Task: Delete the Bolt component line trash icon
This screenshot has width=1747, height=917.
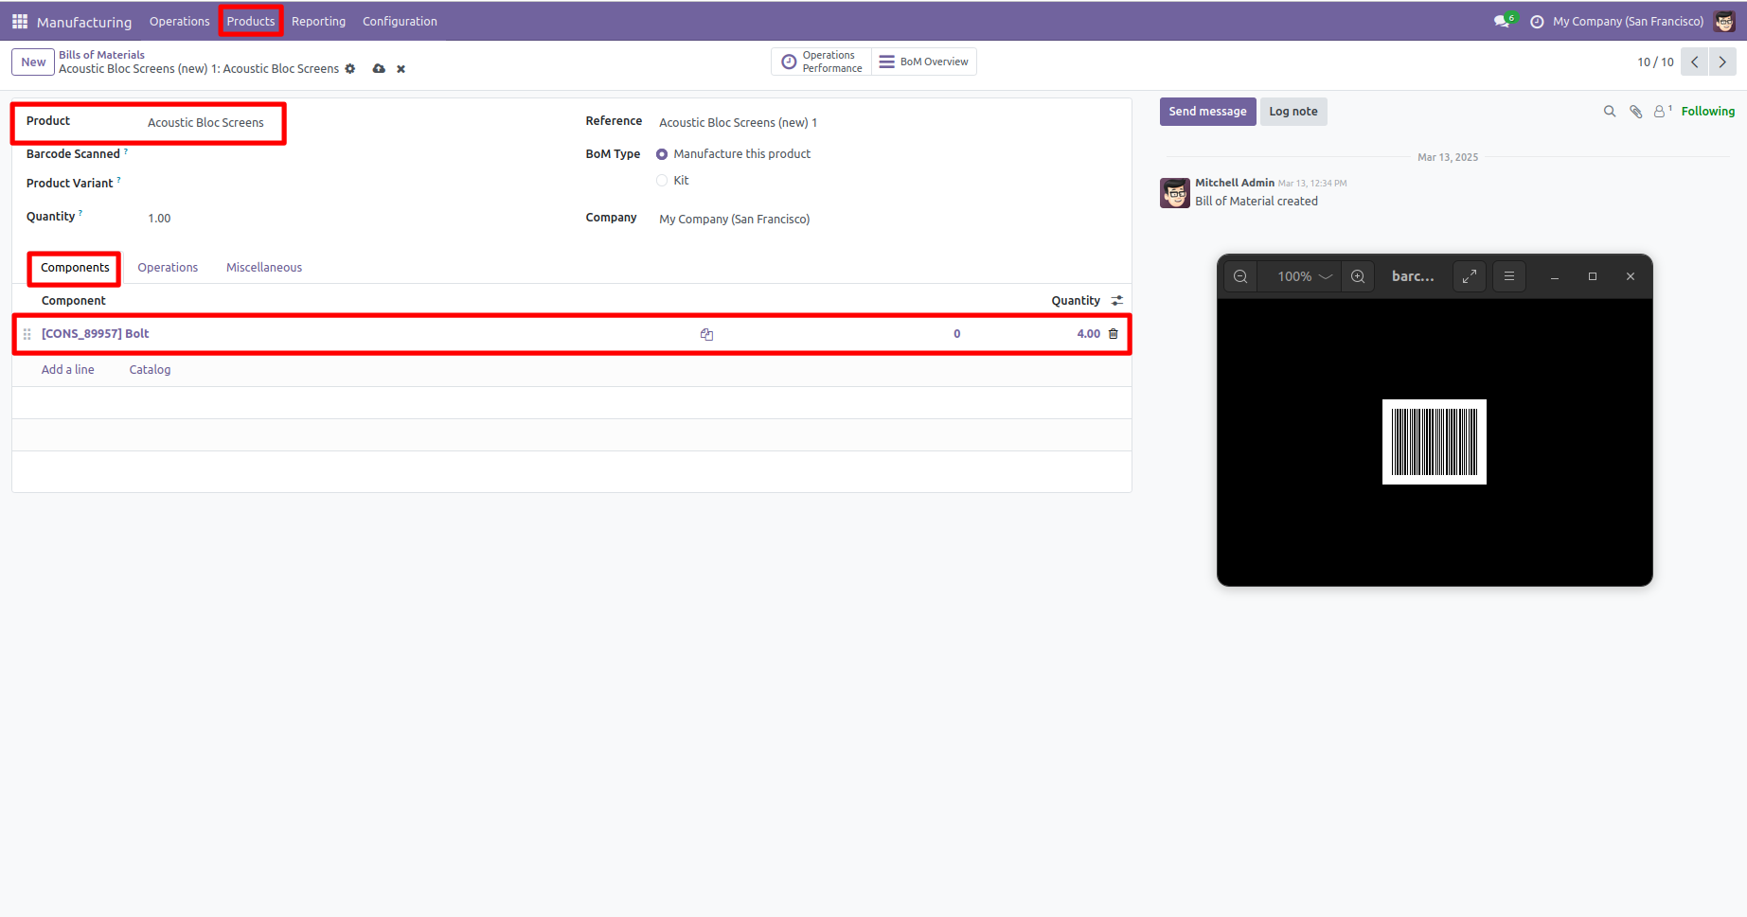Action: coord(1114,334)
